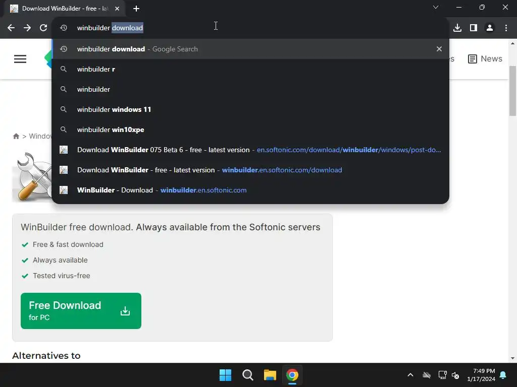The height and width of the screenshot is (387, 517).
Task: Click the 'Free & fast download' text
Action: tap(68, 244)
